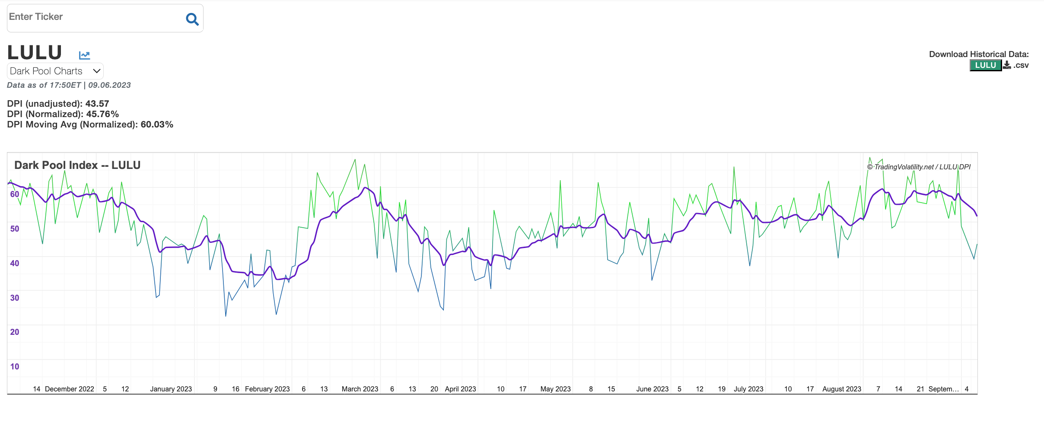Open the chart icon next to LULU
This screenshot has width=1044, height=426.
coord(84,55)
